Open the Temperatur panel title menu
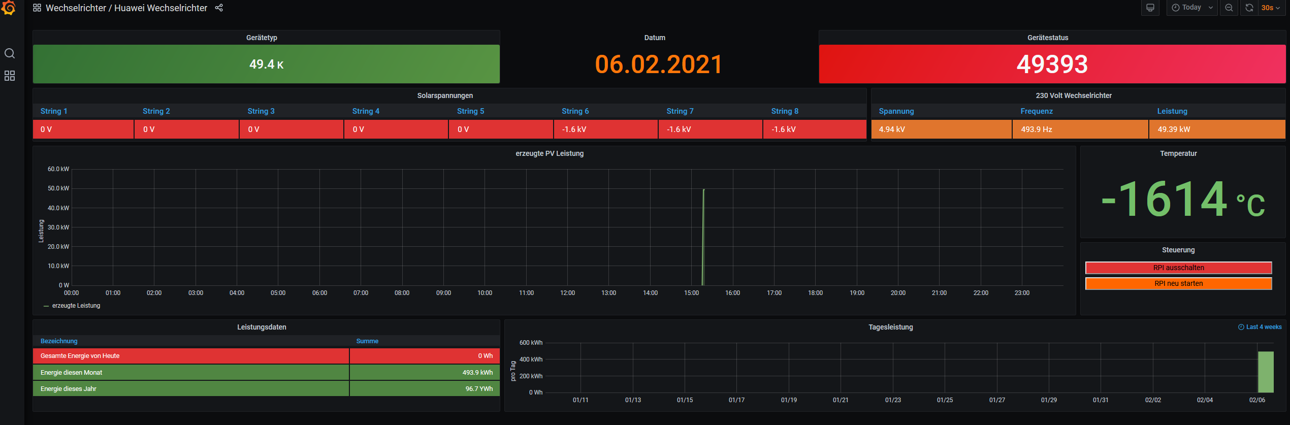Image resolution: width=1290 pixels, height=425 pixels. (1178, 153)
